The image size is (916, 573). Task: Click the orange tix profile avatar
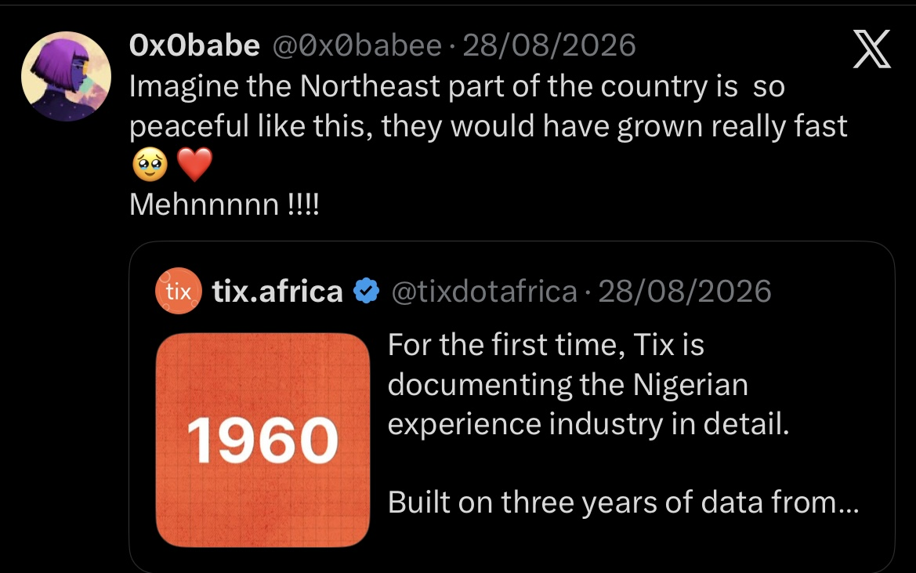(179, 291)
